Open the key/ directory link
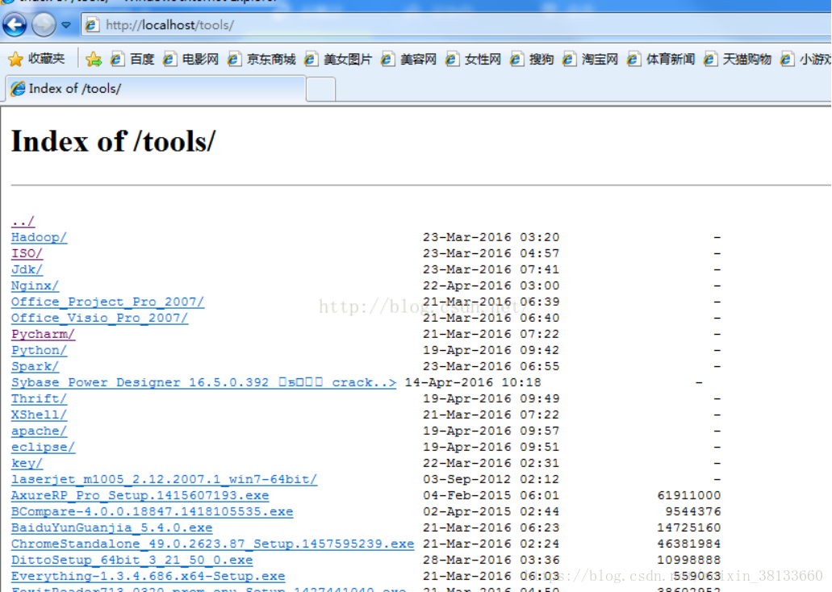The image size is (832, 592). click(x=27, y=463)
